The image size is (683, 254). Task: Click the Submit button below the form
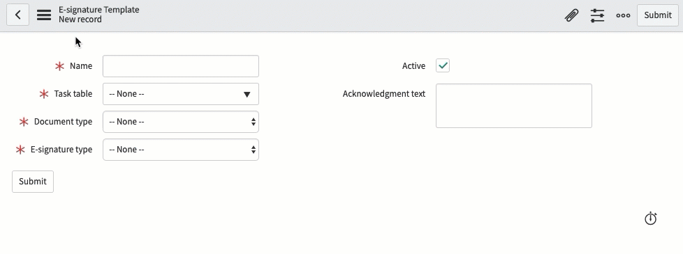click(33, 182)
